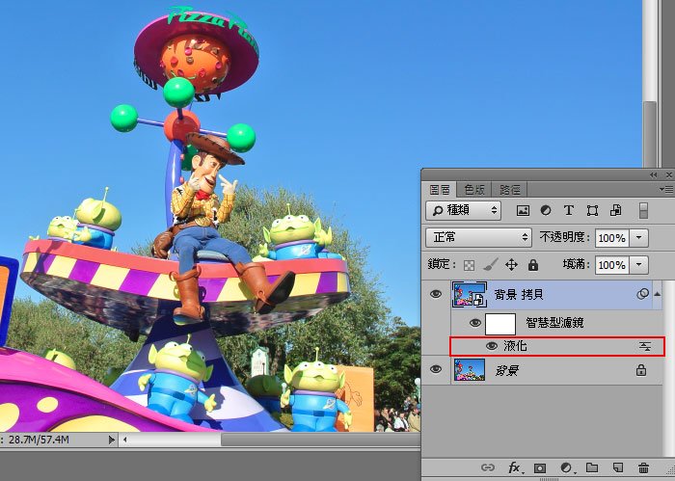Screen dimensions: 675x481
Task: Lock transparent pixels icon
Action: click(469, 265)
